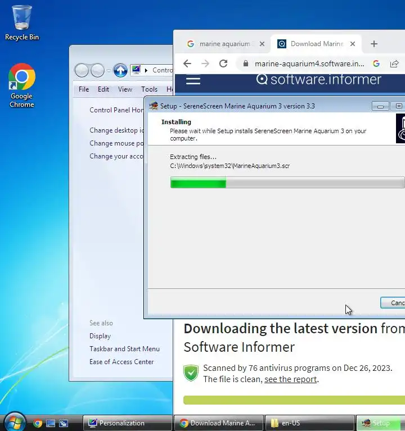Open the Tools menu in Control Panel

click(x=150, y=89)
